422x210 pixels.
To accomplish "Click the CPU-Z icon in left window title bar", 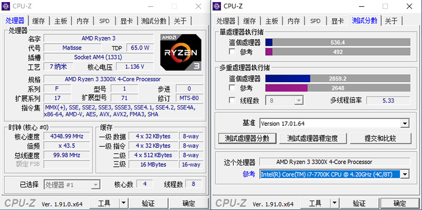I will [6, 6].
